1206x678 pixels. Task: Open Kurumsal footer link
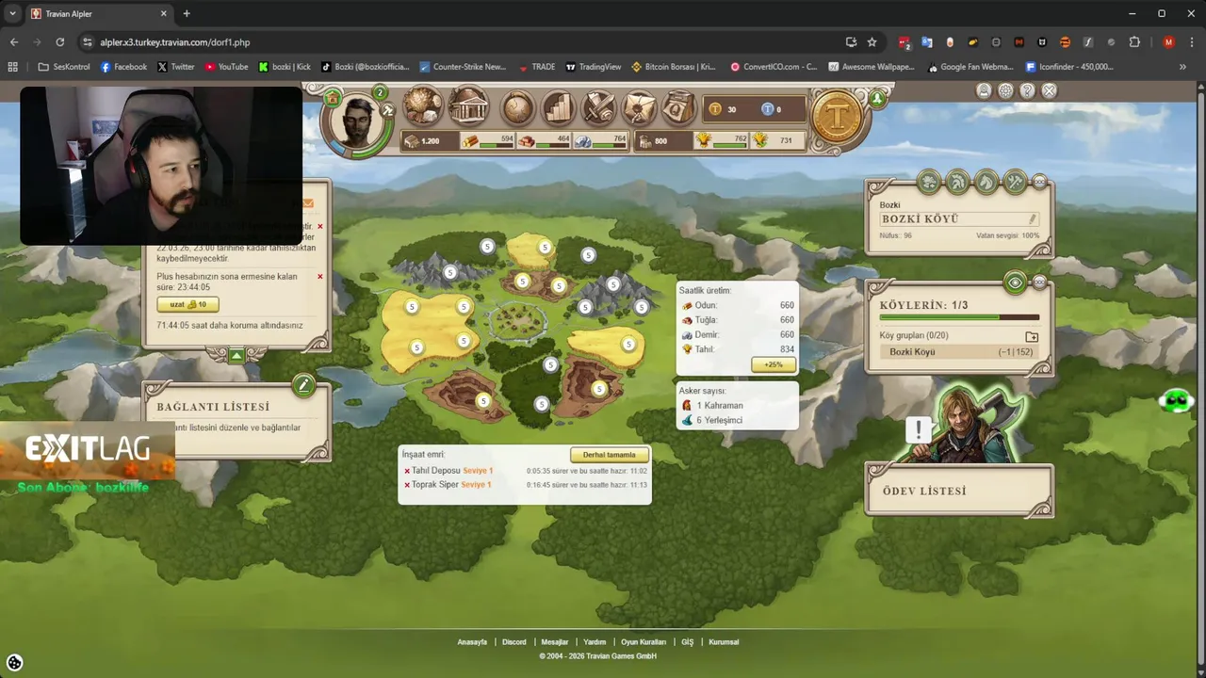[724, 642]
